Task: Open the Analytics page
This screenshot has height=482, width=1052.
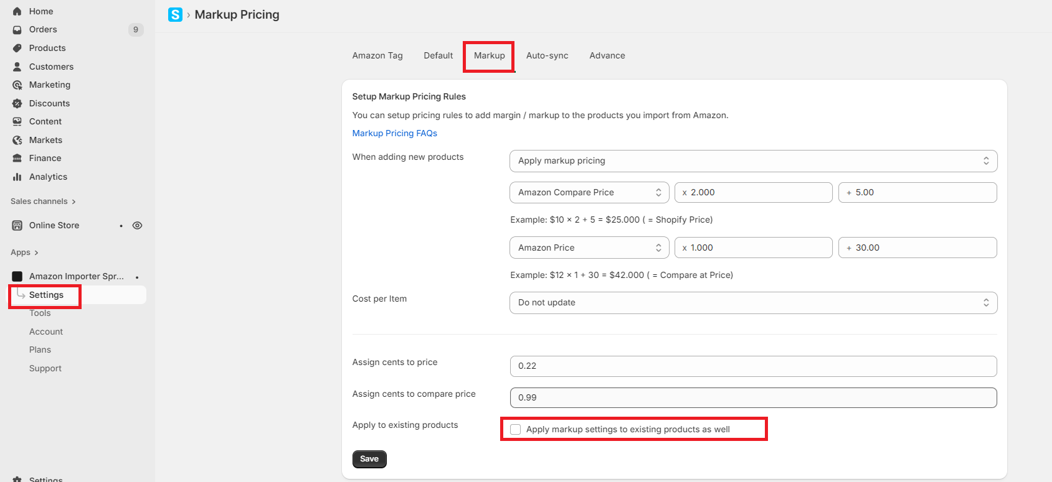Action: 48,177
